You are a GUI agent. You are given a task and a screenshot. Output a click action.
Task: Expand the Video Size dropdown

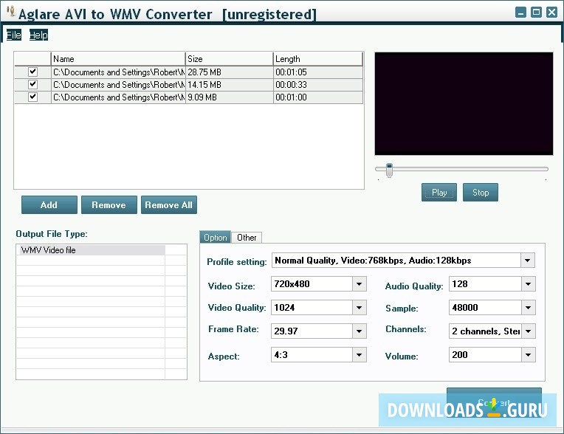click(x=359, y=284)
